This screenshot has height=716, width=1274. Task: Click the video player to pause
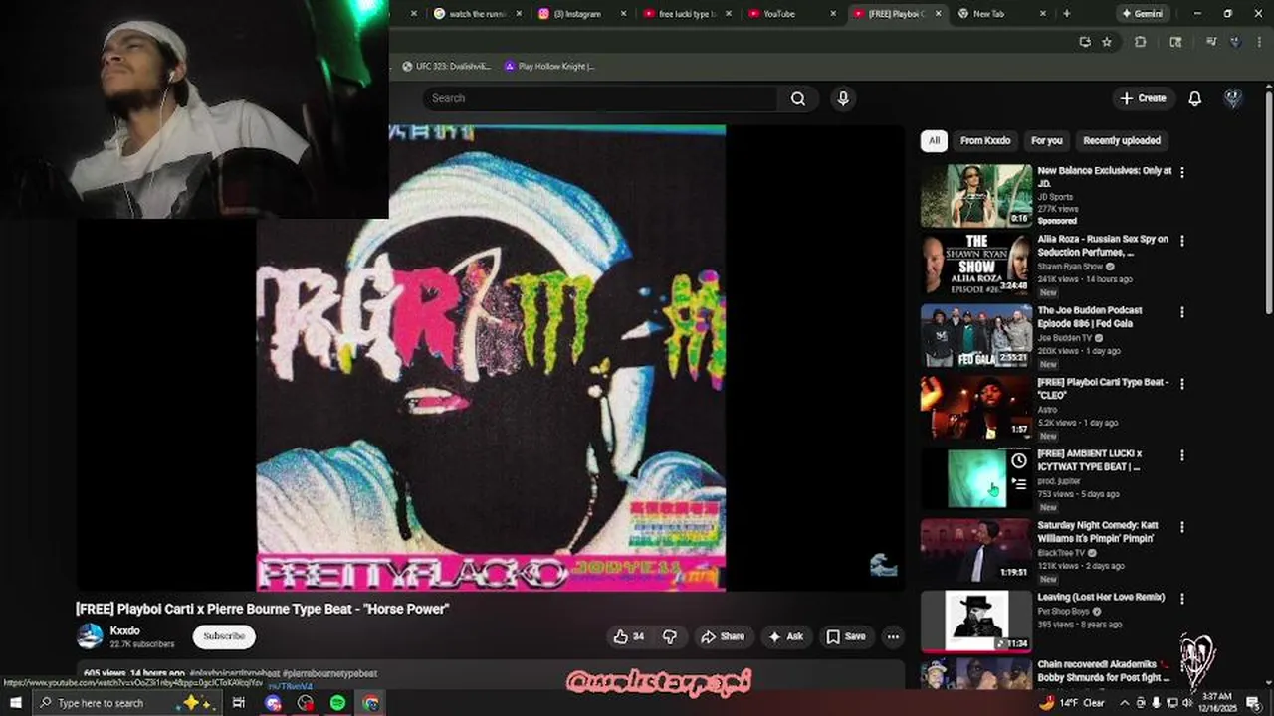point(491,358)
